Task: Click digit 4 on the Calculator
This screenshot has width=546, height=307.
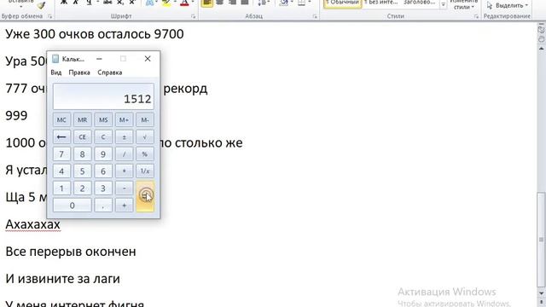Action: pos(61,171)
